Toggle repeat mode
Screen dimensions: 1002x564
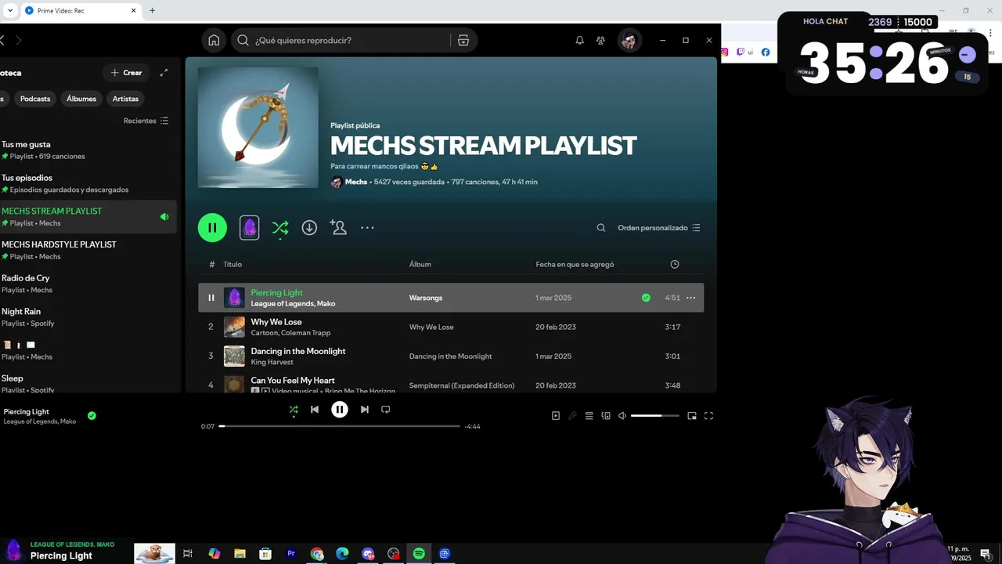point(385,410)
